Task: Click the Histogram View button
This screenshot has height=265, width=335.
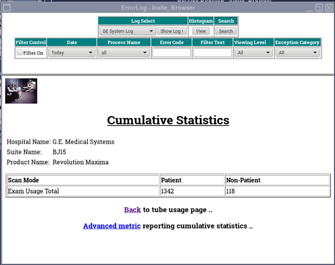Action: (x=201, y=31)
